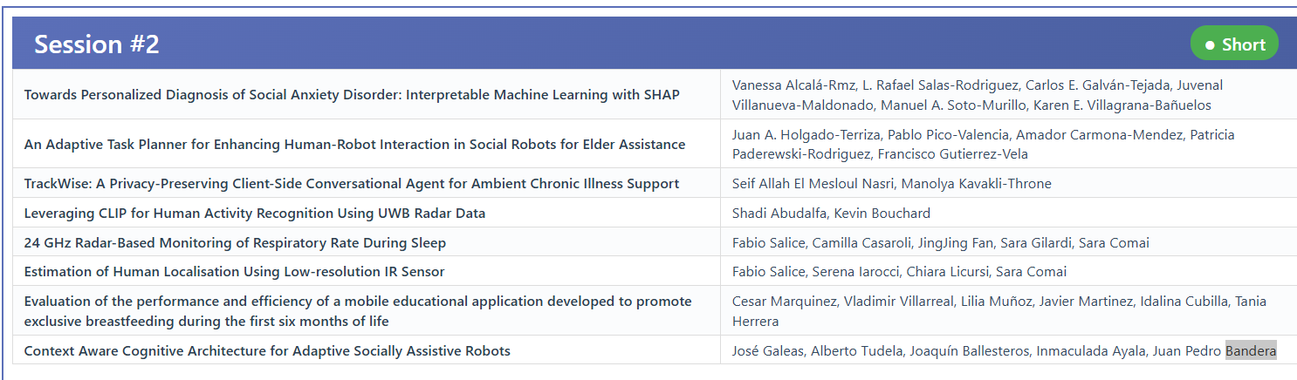This screenshot has width=1297, height=380.
Task: Open the Social Anxiety Disorder SHAP paper title
Action: point(352,95)
